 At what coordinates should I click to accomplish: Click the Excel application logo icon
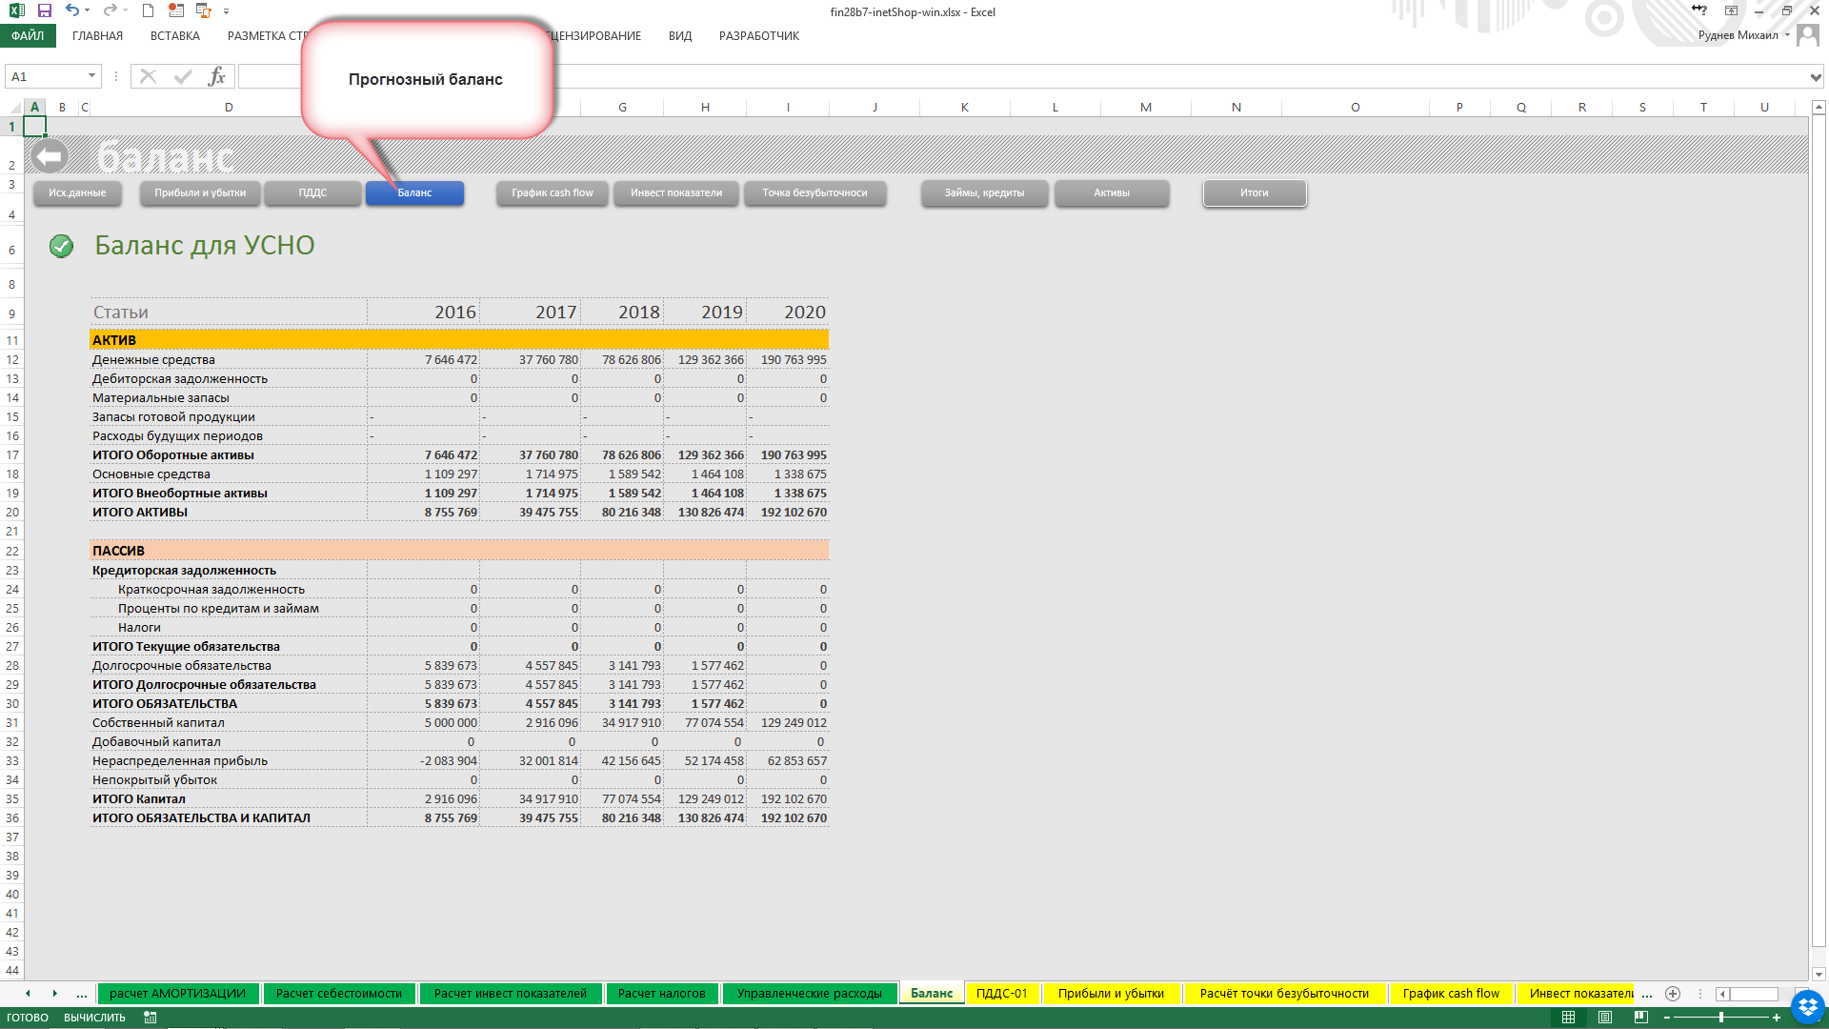coord(16,10)
